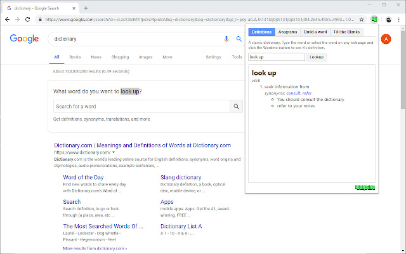
Task: Click the consult synonym link
Action: [x=294, y=93]
